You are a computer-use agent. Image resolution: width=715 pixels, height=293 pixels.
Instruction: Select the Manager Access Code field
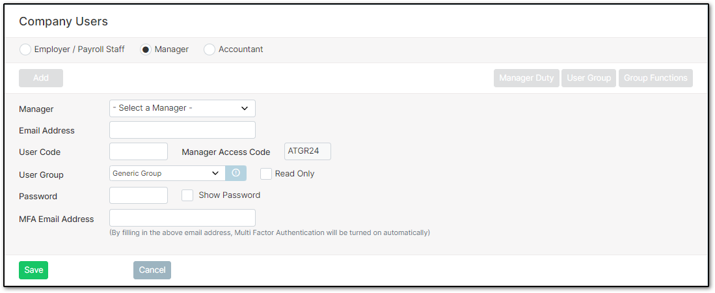[x=308, y=152]
